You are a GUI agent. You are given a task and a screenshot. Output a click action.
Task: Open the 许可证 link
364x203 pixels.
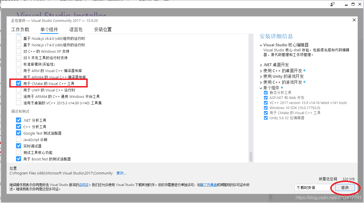pos(84,185)
